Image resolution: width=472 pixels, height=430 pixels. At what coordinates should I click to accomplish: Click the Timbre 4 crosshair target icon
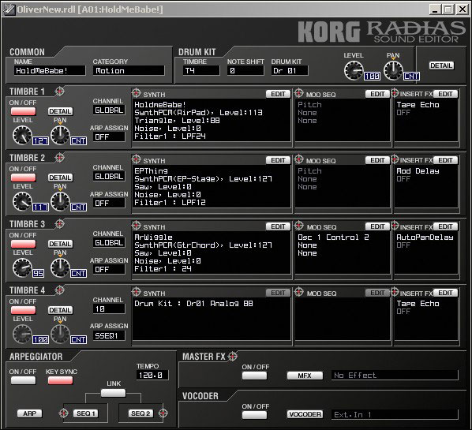(60, 290)
